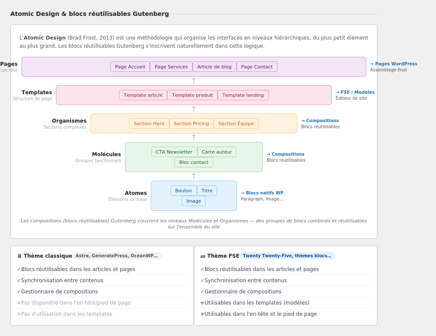
Task: Click the Article de blog chip
Action: pyautogui.click(x=215, y=67)
